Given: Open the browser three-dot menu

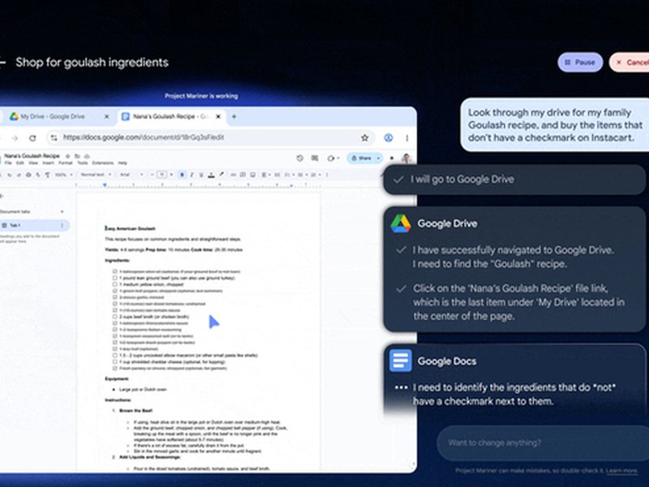Looking at the screenshot, I should point(407,137).
